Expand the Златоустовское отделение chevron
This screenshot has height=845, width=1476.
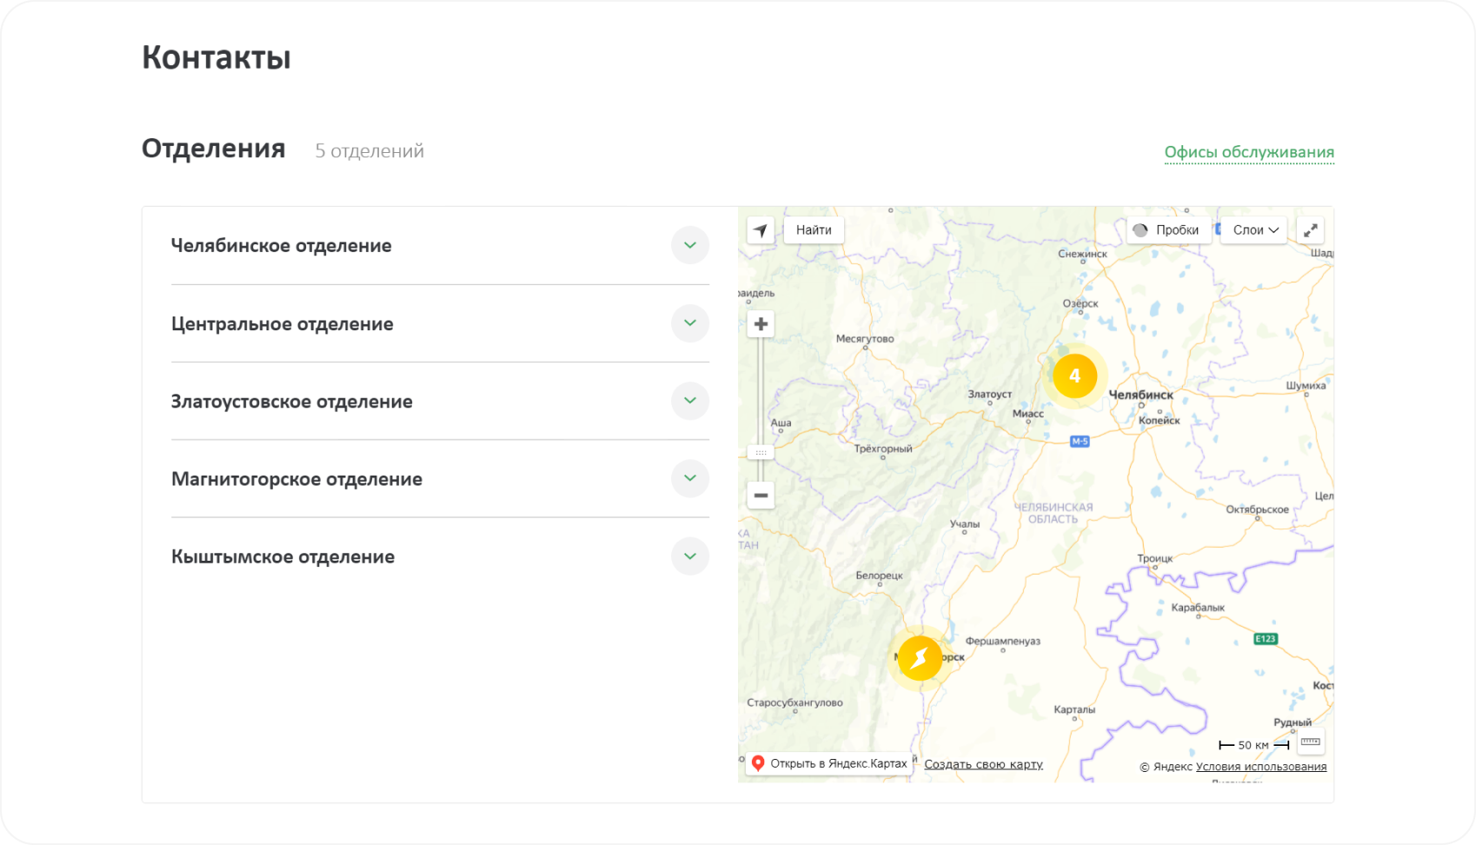point(690,401)
